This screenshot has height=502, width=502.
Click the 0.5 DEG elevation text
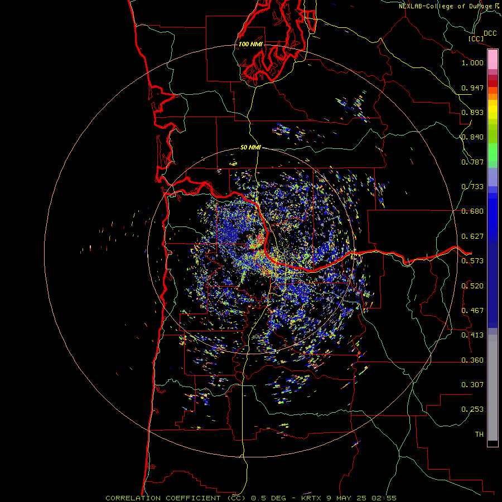(269, 498)
